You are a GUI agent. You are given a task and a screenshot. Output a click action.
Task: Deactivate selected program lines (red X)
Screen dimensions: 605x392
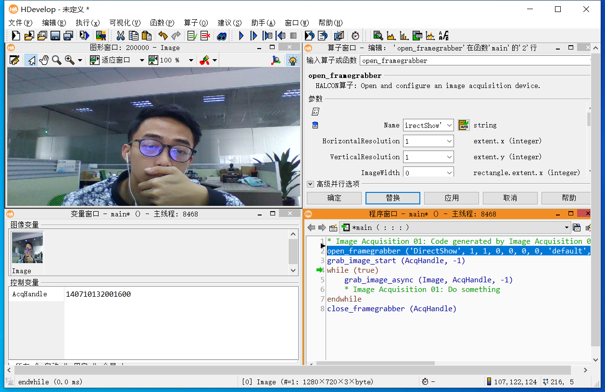coord(205,35)
